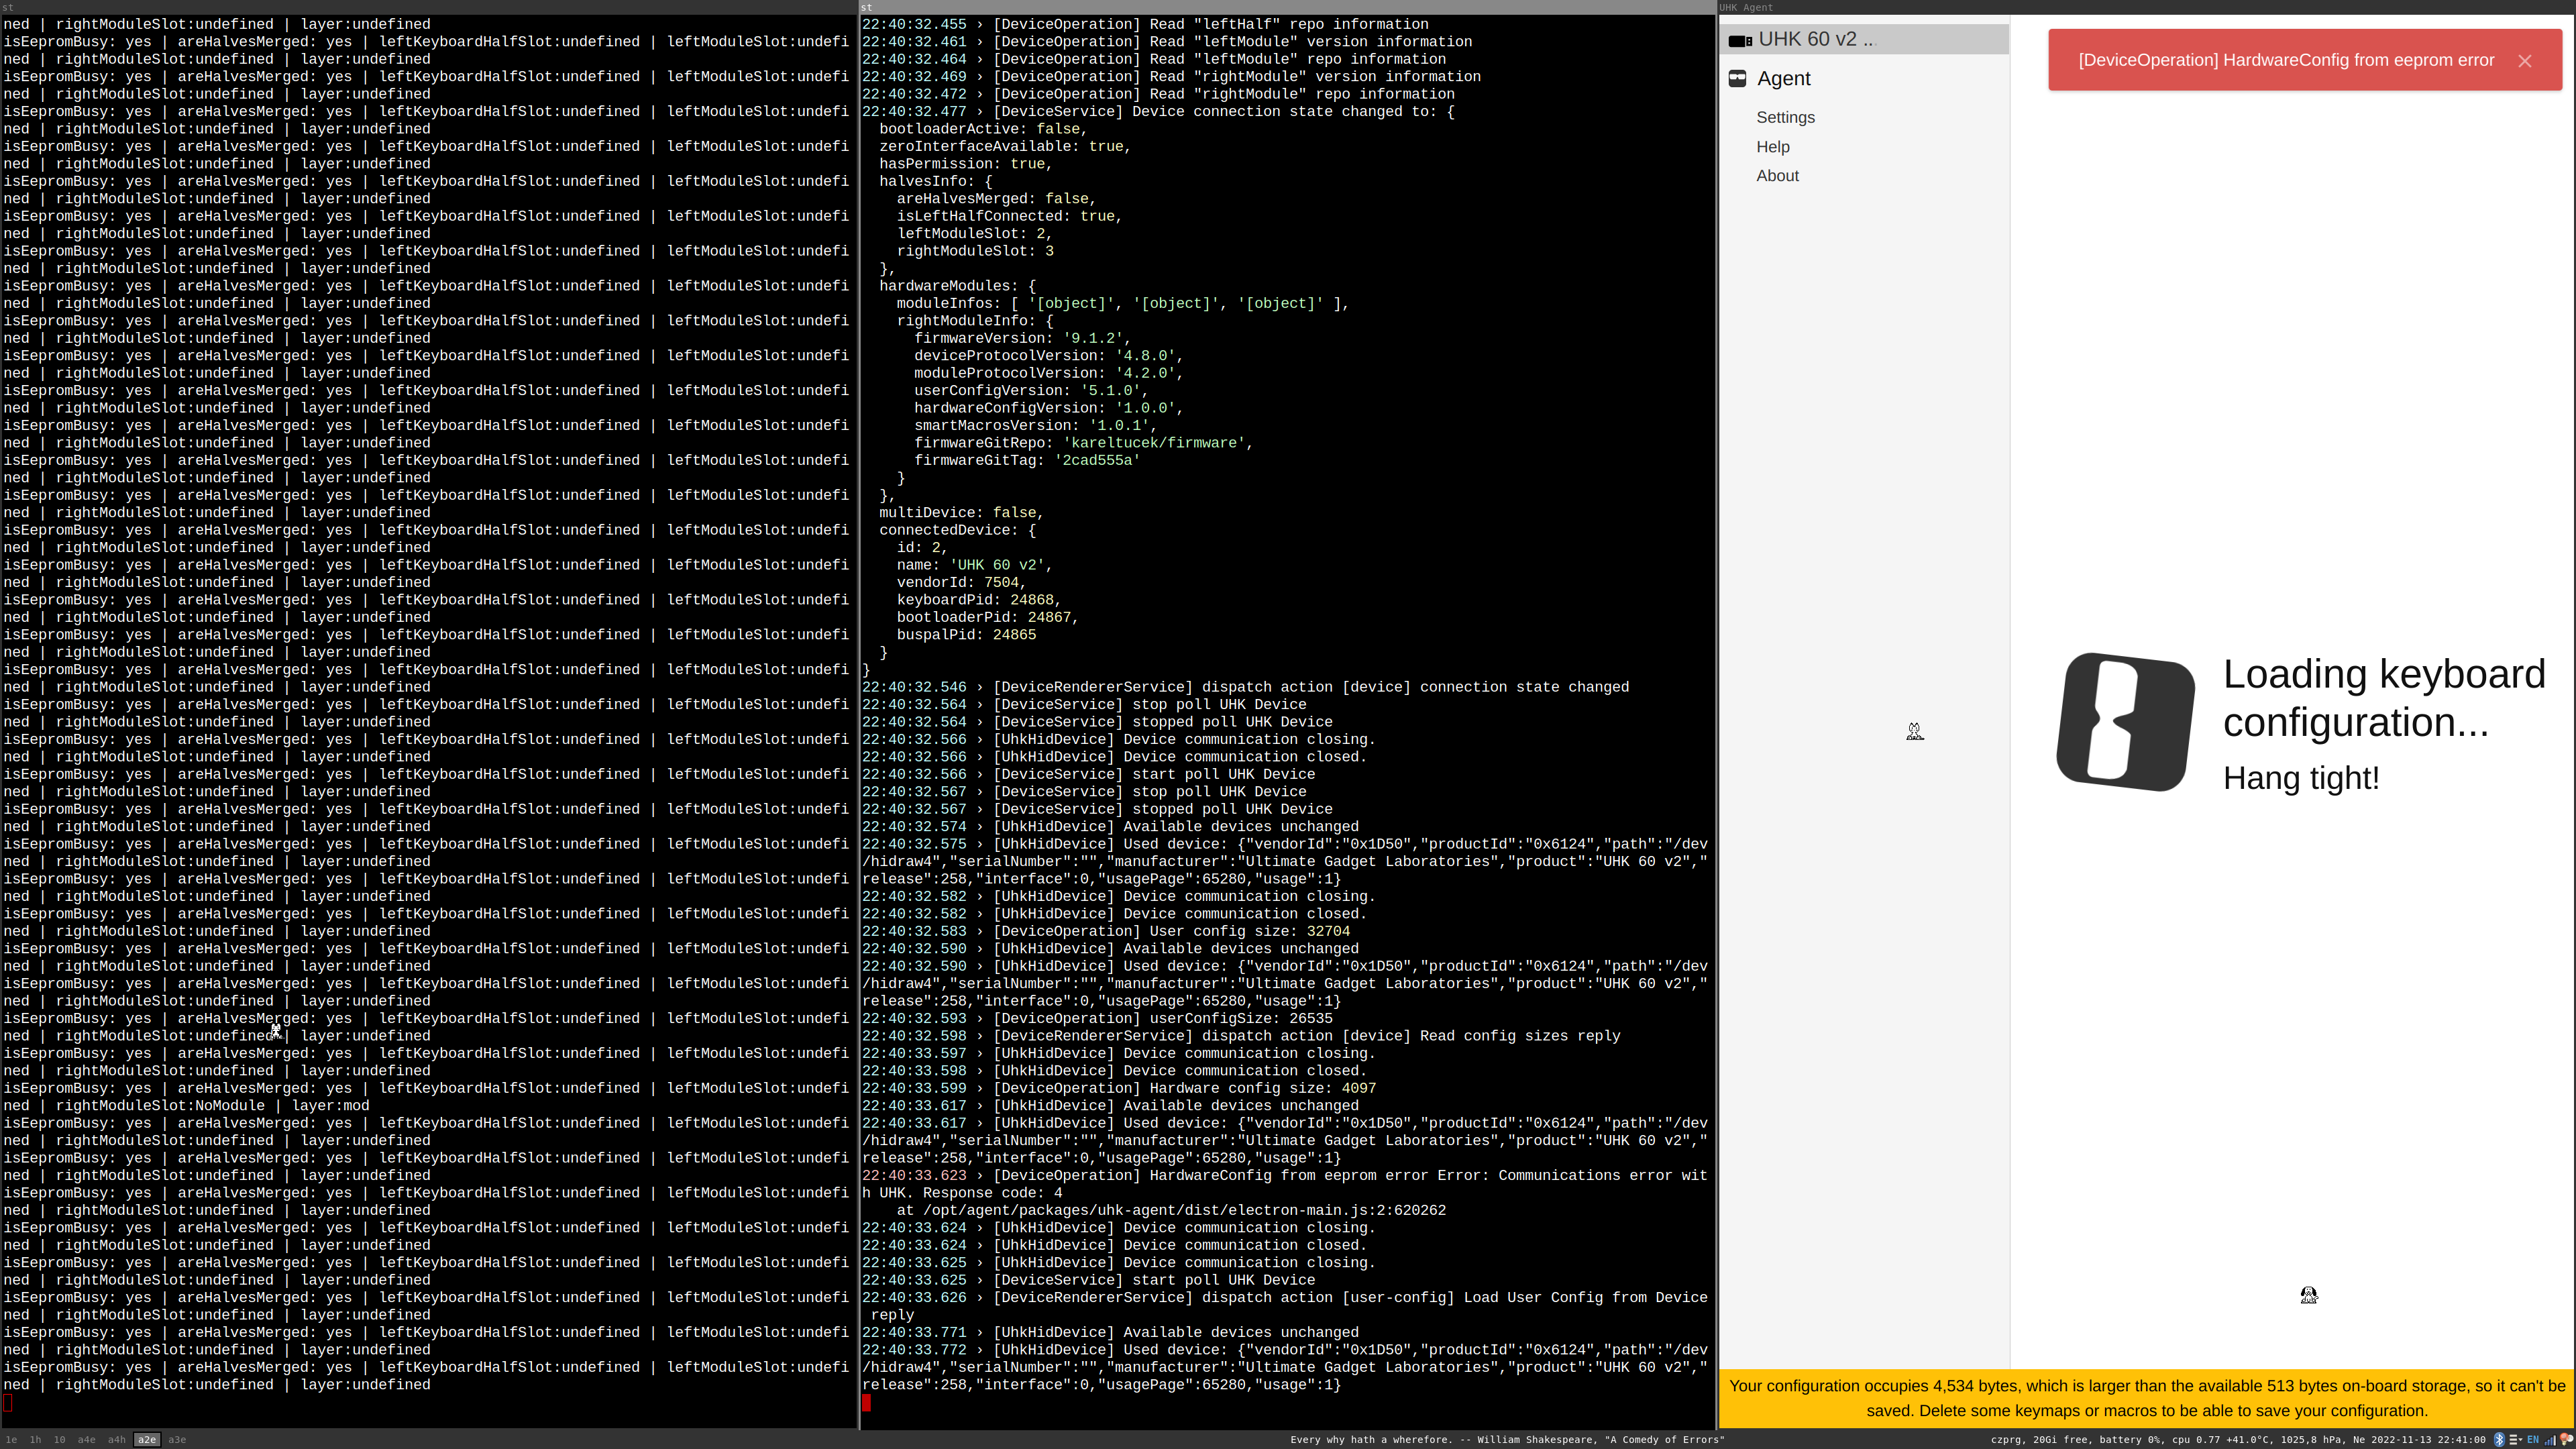Switch to tmux window a3e
This screenshot has width=2576, height=1449.
[178, 1440]
